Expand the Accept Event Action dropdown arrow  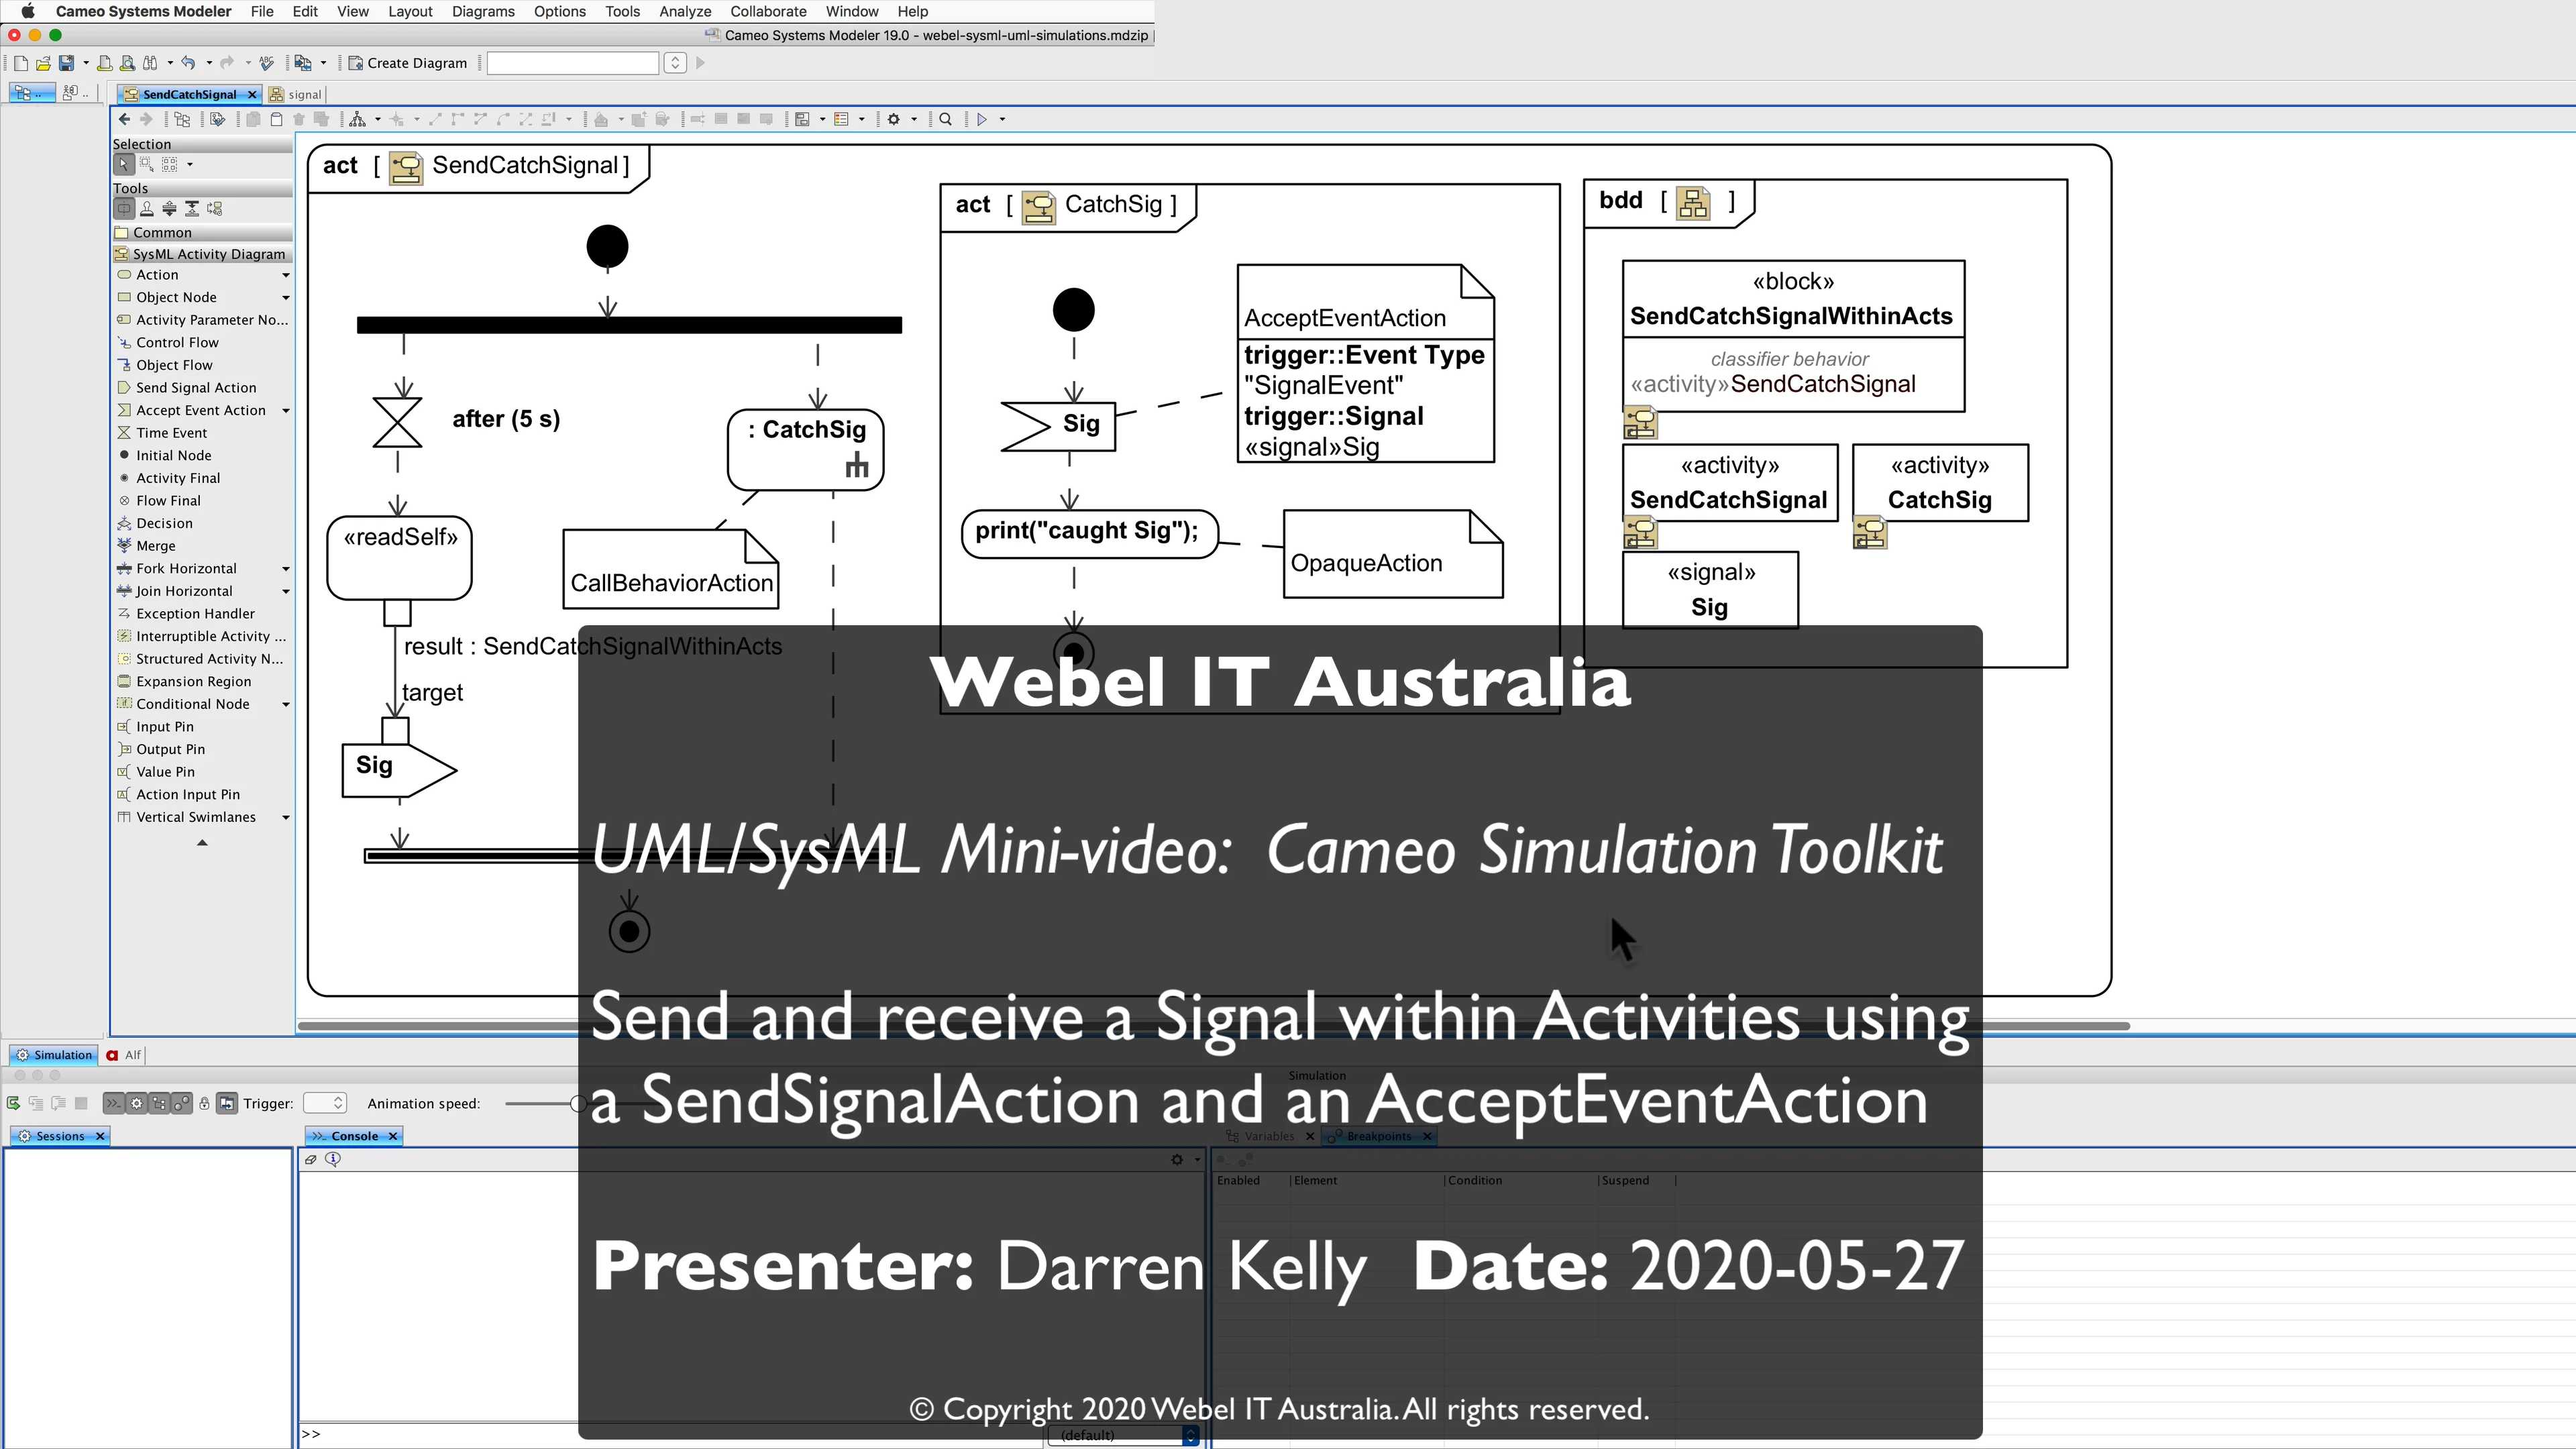tap(286, 411)
